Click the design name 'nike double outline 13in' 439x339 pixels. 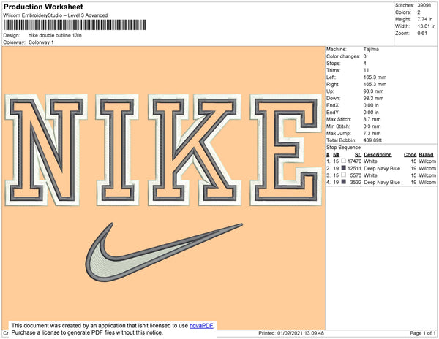[55, 35]
